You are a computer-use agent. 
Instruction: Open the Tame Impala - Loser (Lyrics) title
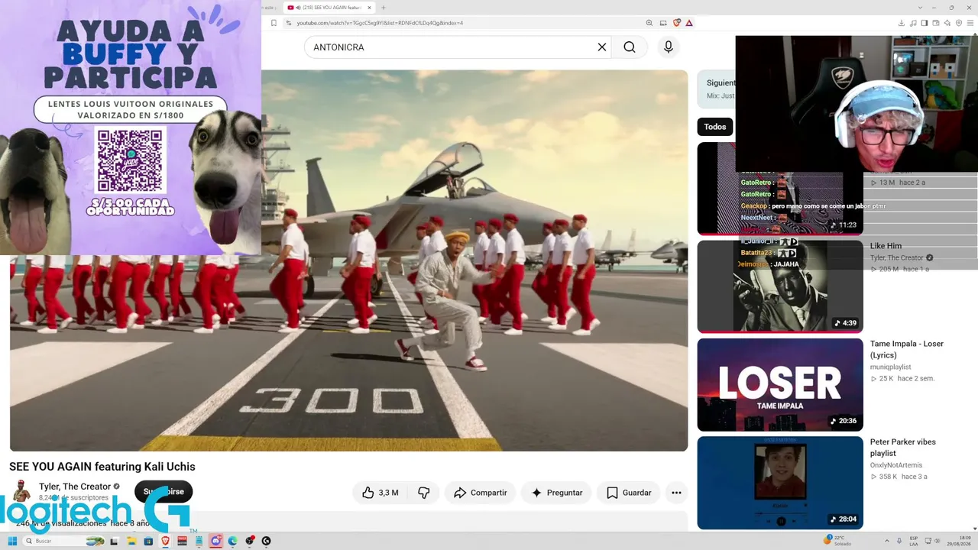tap(907, 349)
